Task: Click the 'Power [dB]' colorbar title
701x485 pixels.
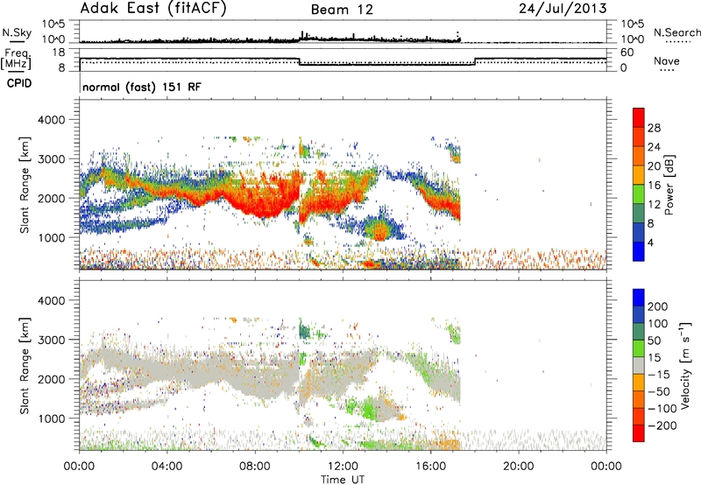Action: [x=669, y=185]
